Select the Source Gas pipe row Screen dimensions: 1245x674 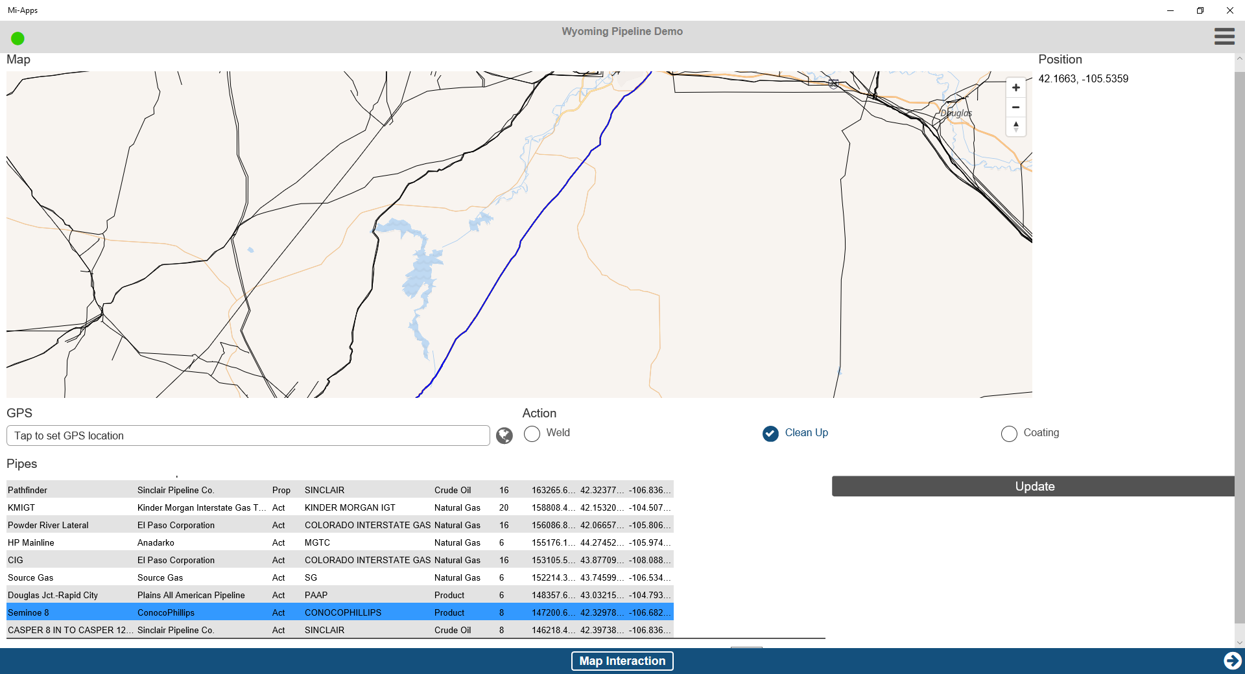[x=340, y=577]
